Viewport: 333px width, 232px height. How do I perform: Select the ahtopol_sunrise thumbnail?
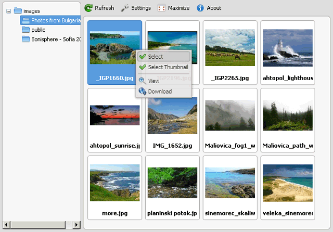[x=114, y=115]
